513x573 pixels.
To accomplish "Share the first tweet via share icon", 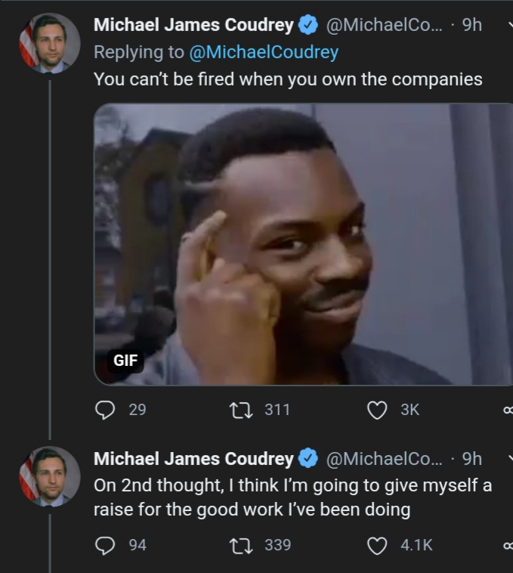I will (x=508, y=410).
